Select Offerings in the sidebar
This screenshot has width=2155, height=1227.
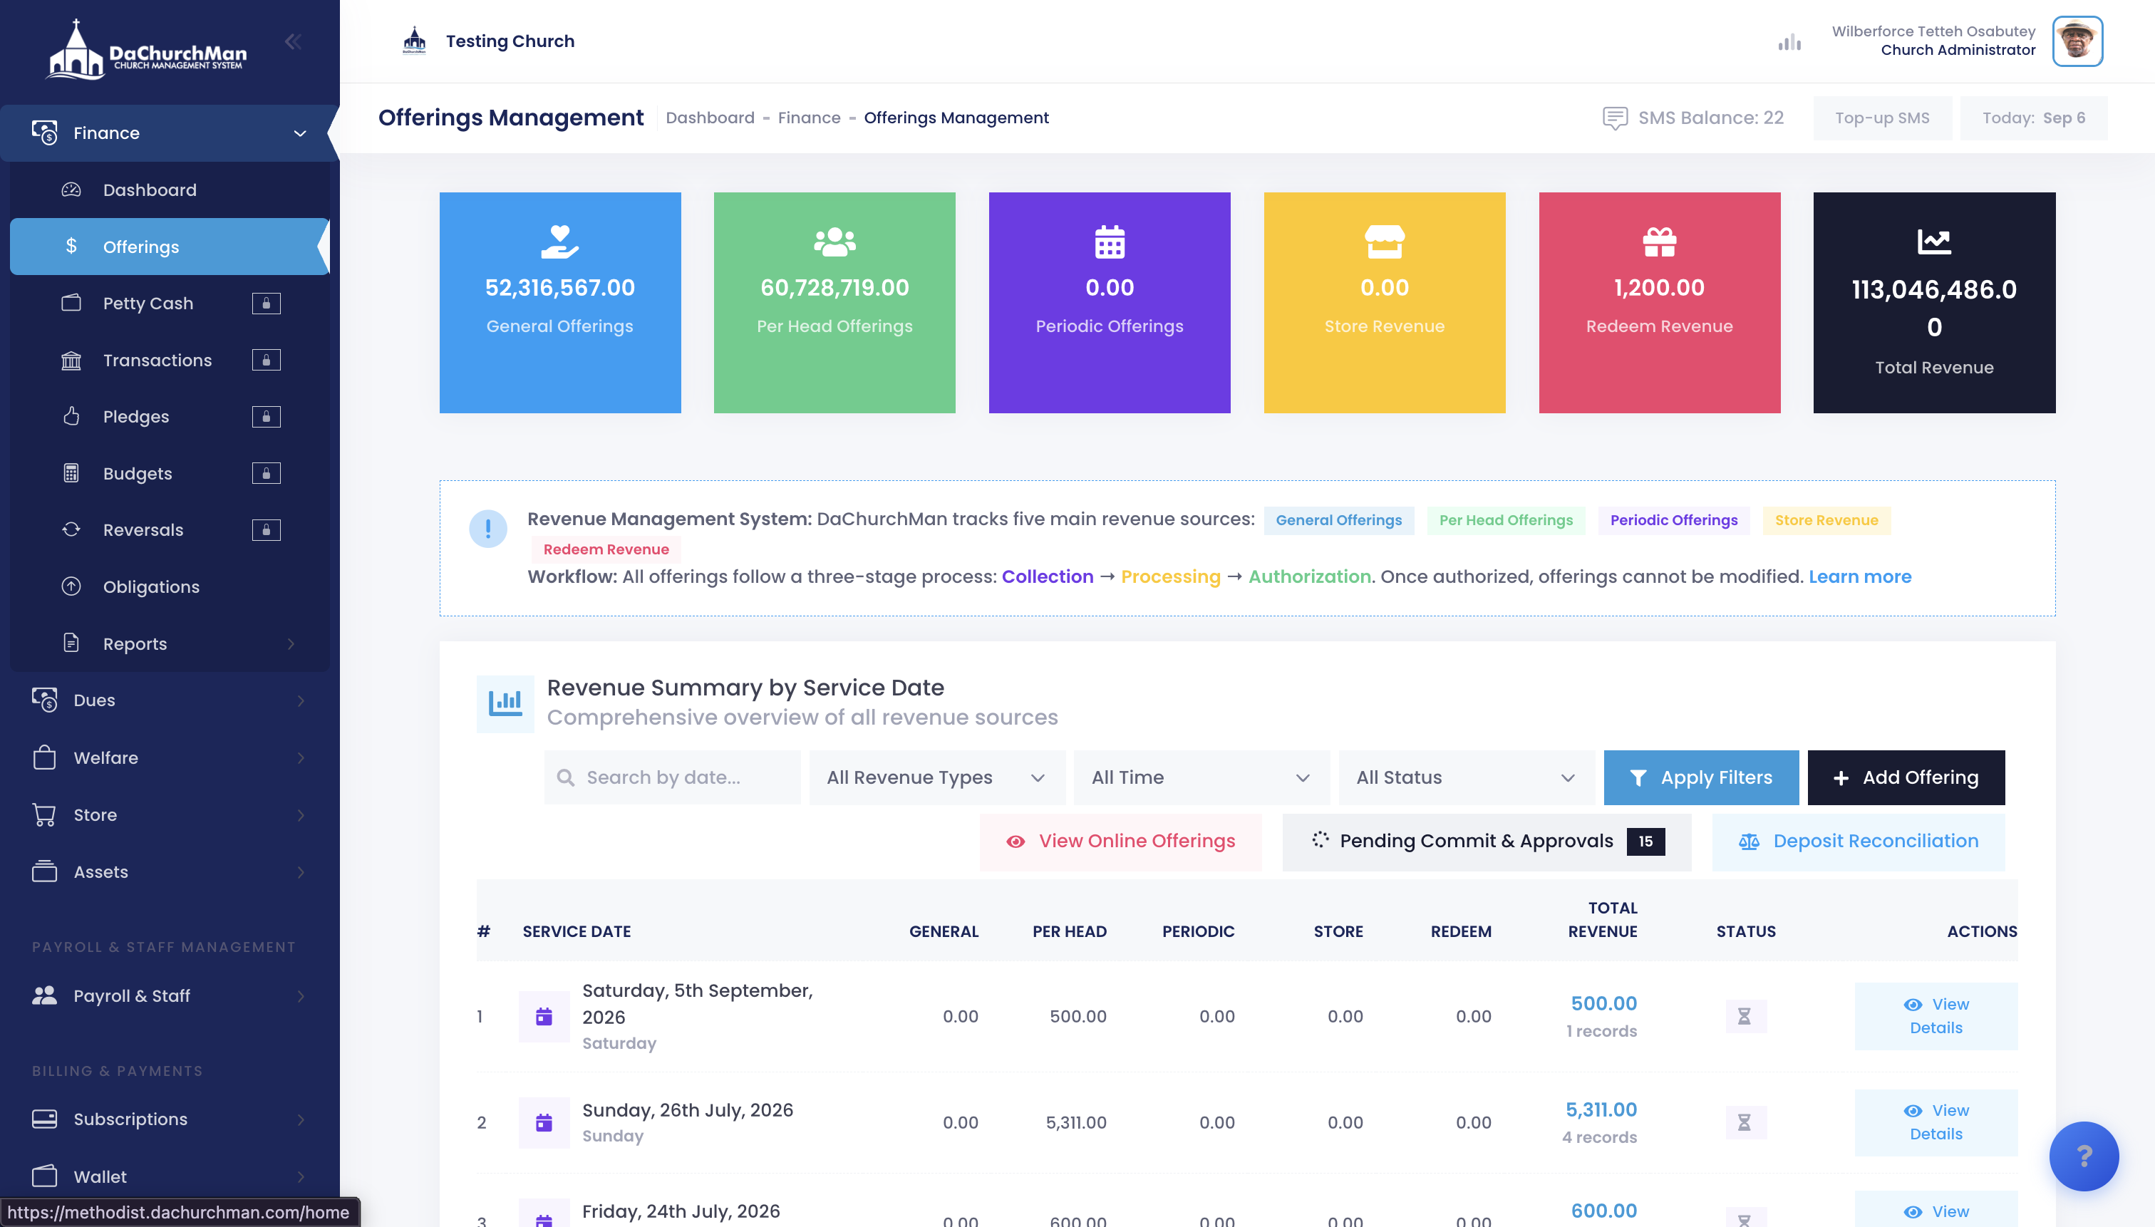[x=169, y=246]
